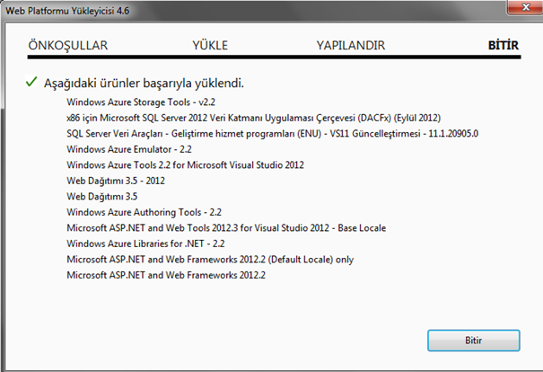The width and height of the screenshot is (543, 372).
Task: Click 'Aşağıdaki ürünler başarıyla yüklendi.' message
Action: pos(144,84)
